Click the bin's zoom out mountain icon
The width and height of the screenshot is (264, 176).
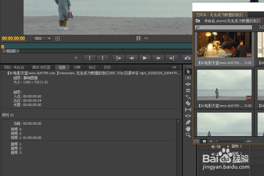pyautogui.click(x=211, y=141)
